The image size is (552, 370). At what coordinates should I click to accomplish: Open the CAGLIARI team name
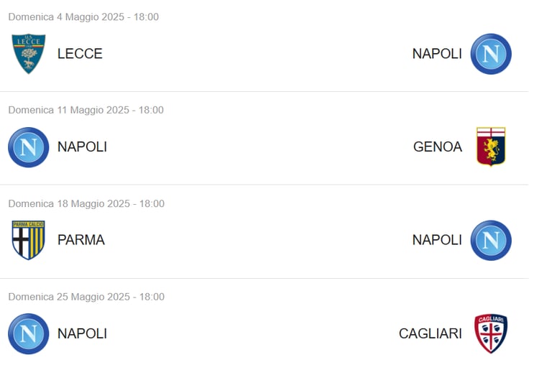pos(430,333)
